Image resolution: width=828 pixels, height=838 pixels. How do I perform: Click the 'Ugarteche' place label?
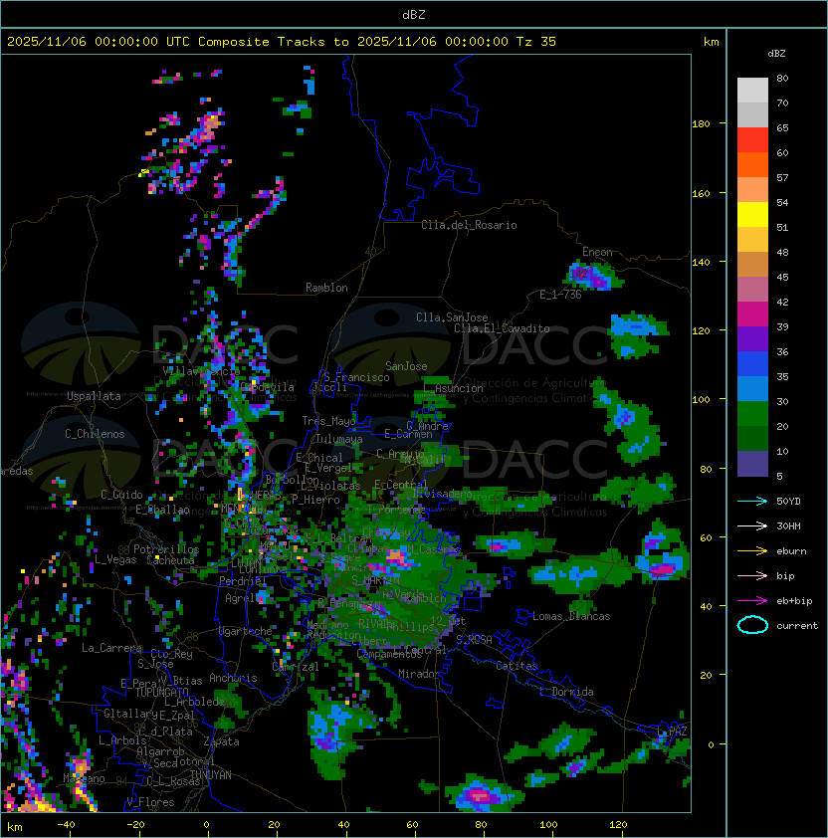[246, 631]
